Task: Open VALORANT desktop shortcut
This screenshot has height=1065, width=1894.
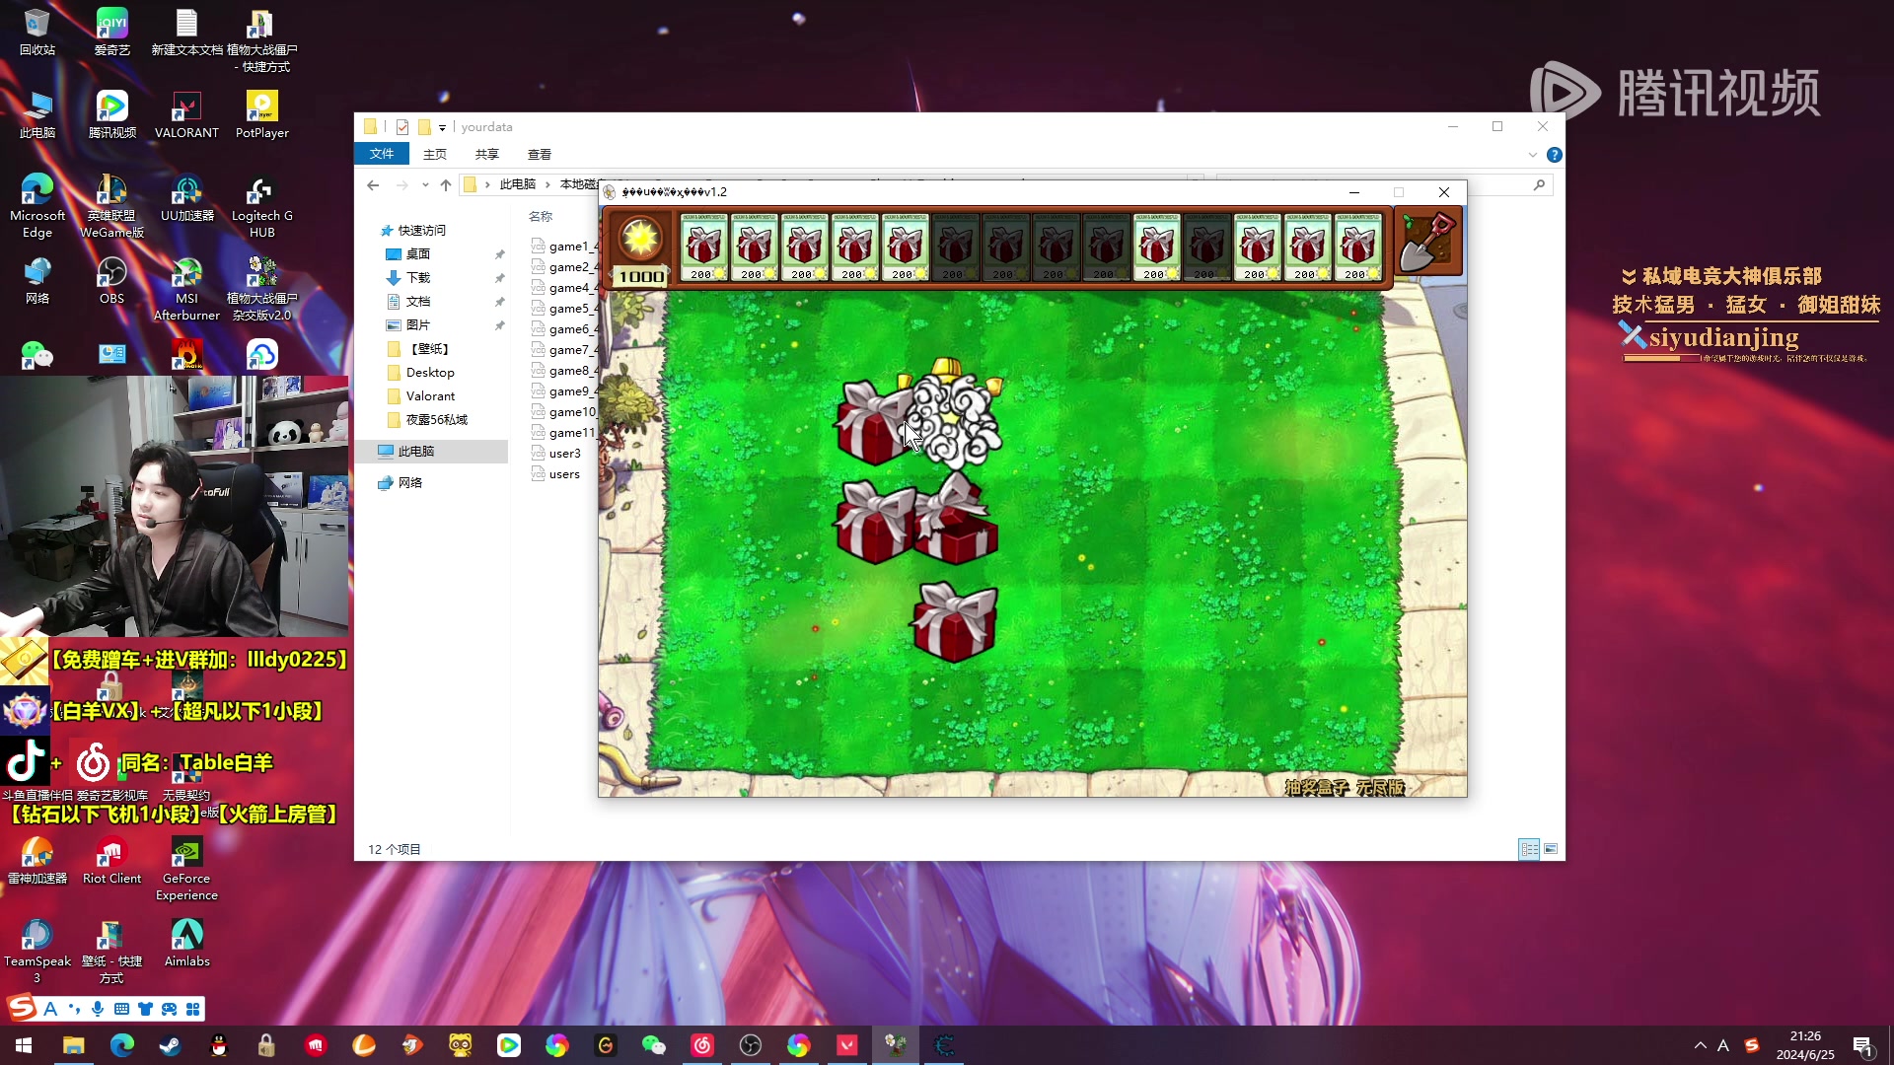Action: [x=186, y=115]
